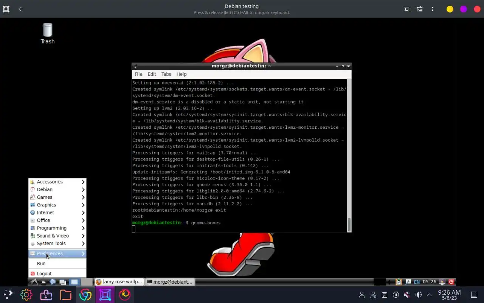Screen dimensions: 484x303
Task: Click the speaker volume tray icon
Action: click(x=418, y=295)
